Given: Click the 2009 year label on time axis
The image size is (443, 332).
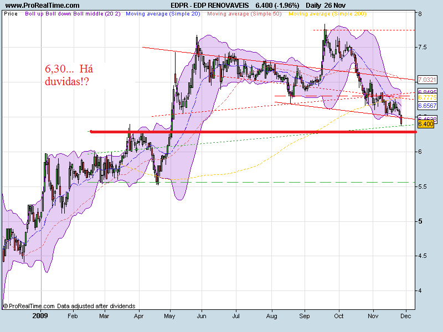Looking at the screenshot, I should [40, 315].
